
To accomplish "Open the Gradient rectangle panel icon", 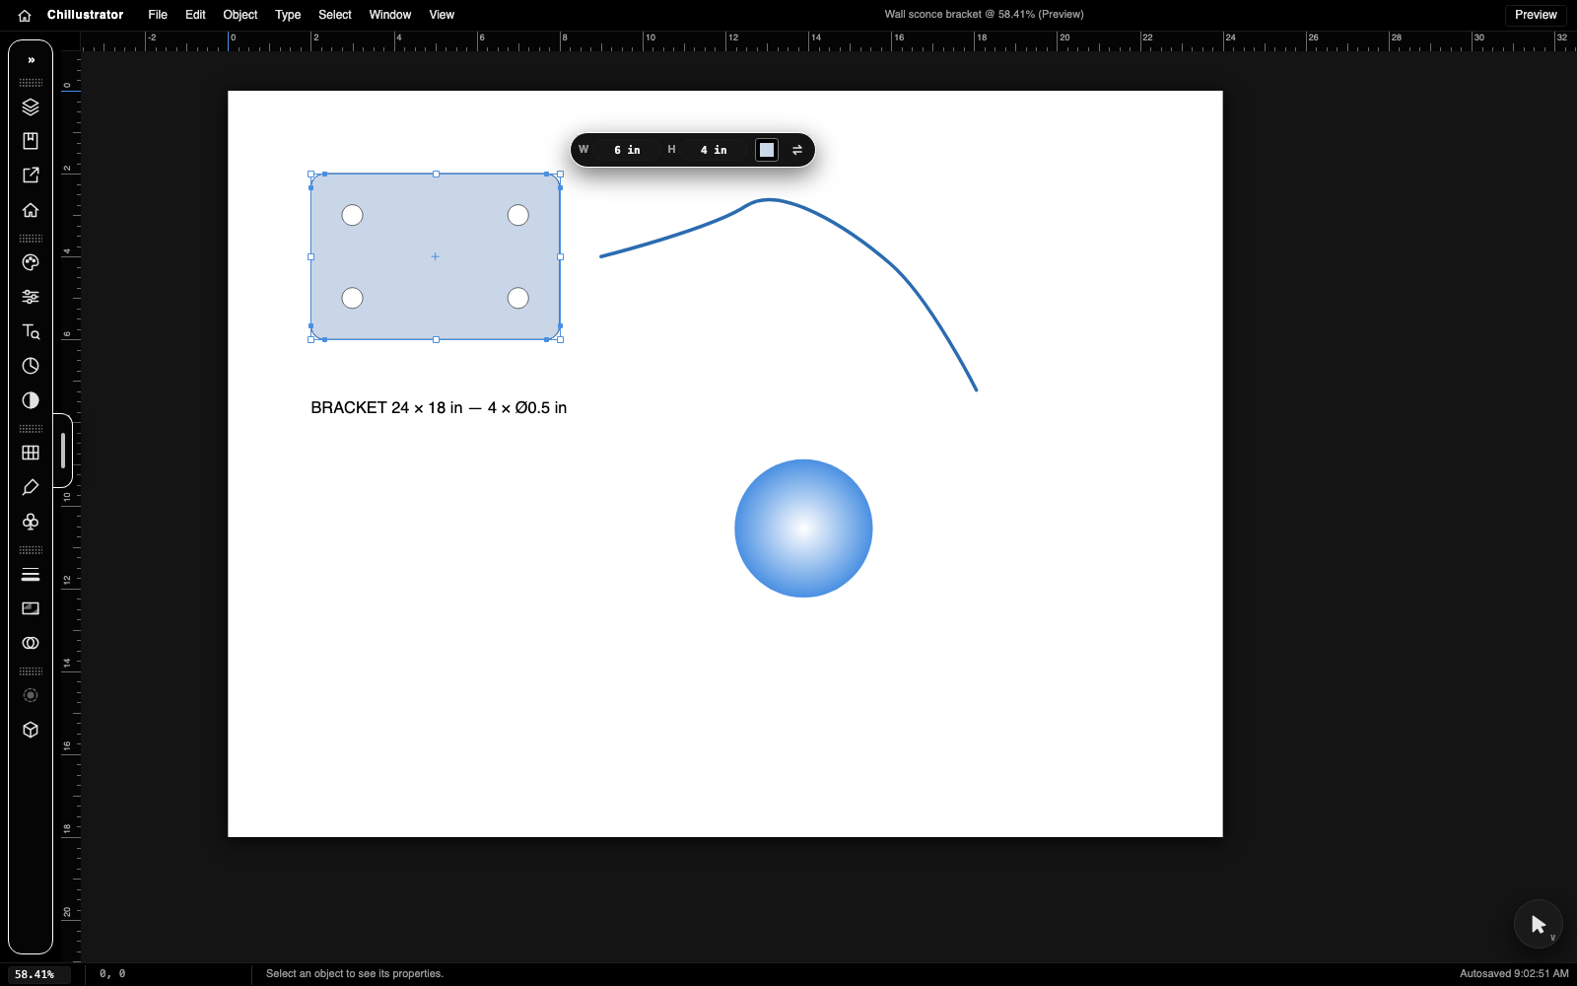I will 31,608.
